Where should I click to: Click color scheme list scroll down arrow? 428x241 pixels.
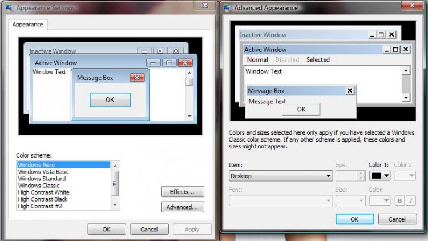tap(115, 204)
